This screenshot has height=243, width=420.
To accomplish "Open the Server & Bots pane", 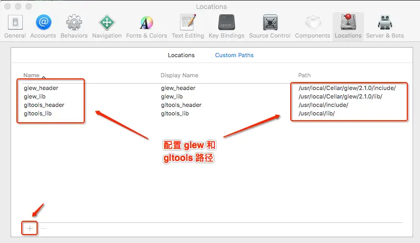I will (x=385, y=26).
